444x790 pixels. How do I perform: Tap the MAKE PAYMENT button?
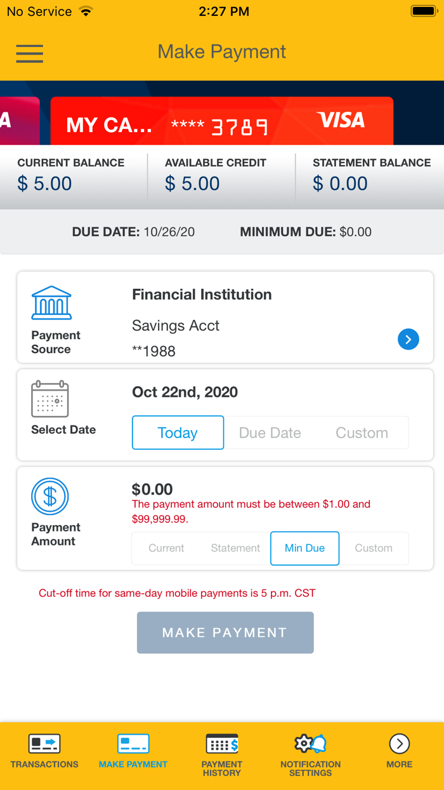225,633
